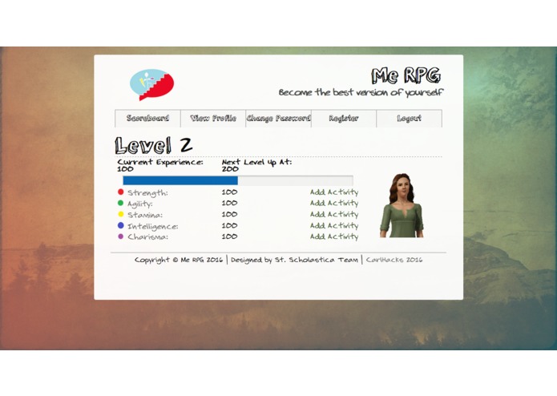Click Copyright Me RPG 2016 text
This screenshot has width=557, height=396.
coord(179,260)
